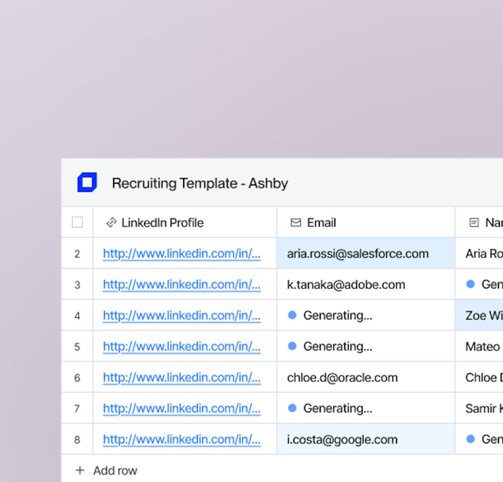Select row number 8

[77, 440]
